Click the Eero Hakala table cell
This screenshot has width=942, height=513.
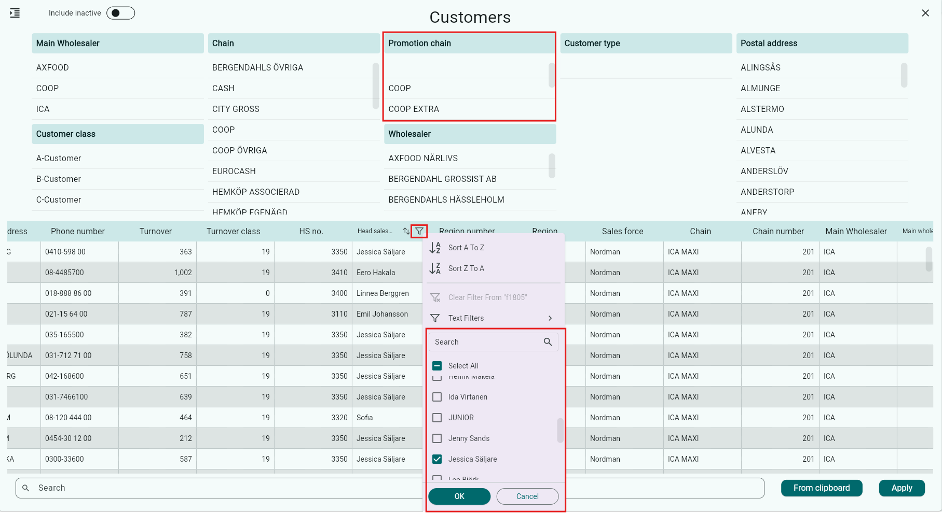pos(387,273)
